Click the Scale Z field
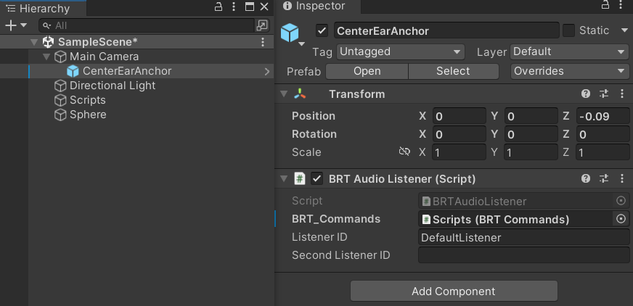This screenshot has height=306, width=633. [603, 152]
